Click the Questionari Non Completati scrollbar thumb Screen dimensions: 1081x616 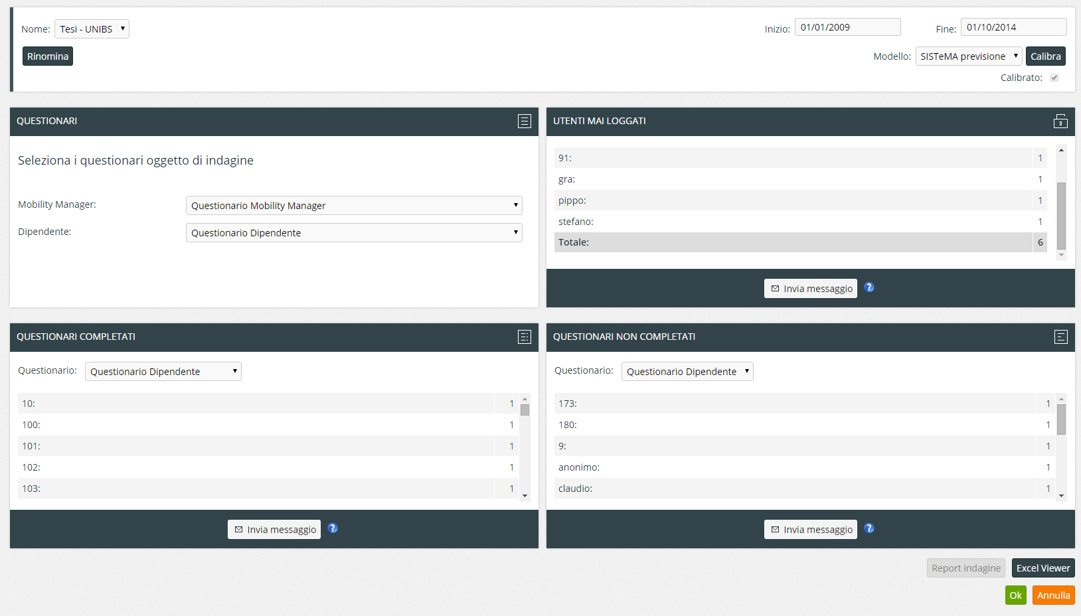coord(1061,420)
